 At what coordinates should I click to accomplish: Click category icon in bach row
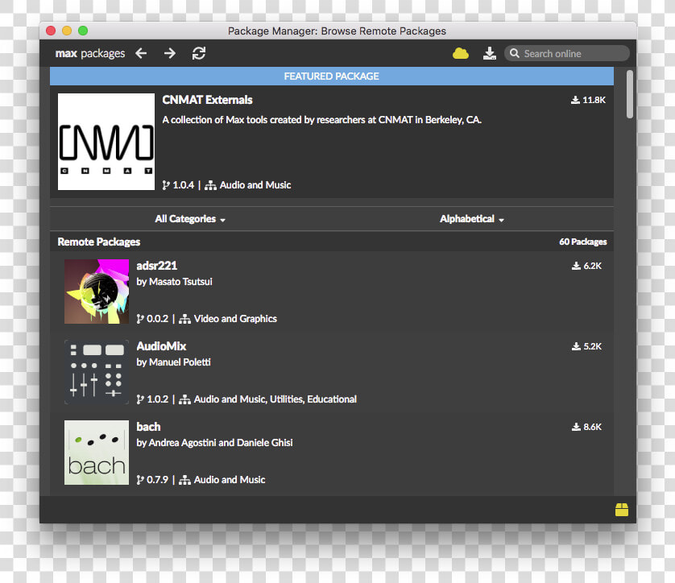point(184,480)
